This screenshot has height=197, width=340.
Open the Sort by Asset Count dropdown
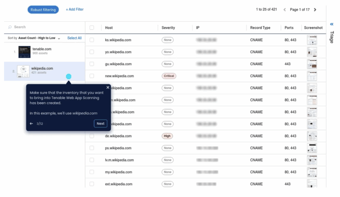coord(34,38)
